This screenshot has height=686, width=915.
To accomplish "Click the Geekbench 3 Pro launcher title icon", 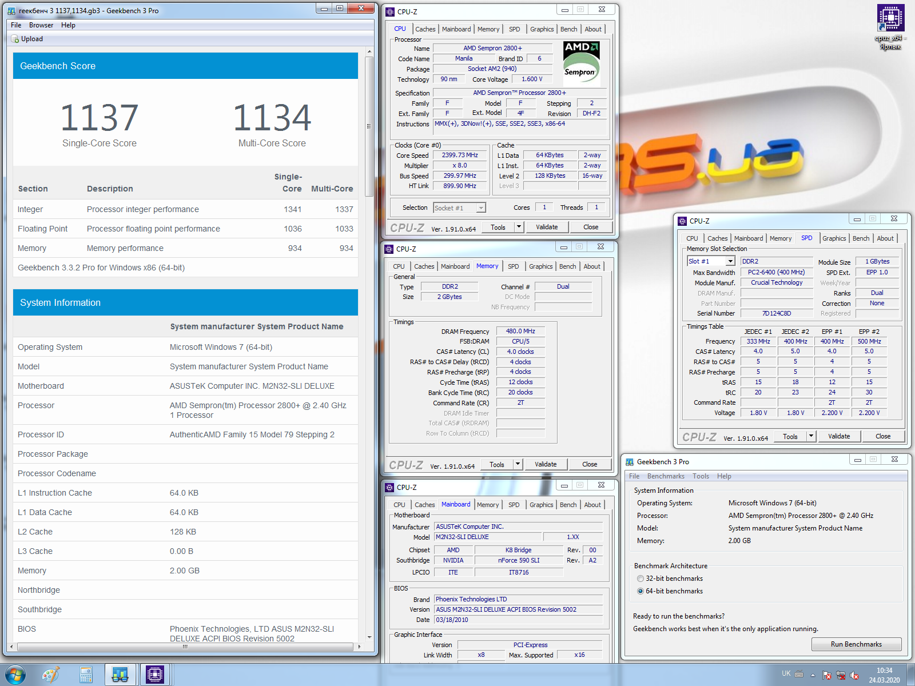I will tap(630, 461).
